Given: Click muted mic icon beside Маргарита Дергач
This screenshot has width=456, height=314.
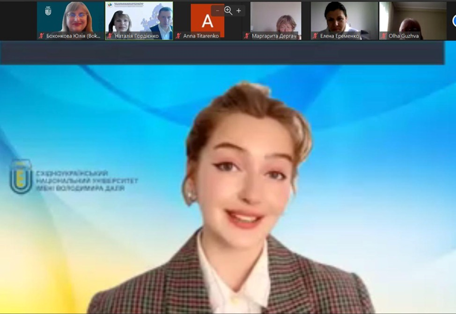Looking at the screenshot, I should 246,36.
